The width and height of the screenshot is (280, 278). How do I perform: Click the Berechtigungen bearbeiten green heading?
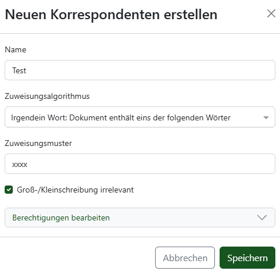click(61, 218)
